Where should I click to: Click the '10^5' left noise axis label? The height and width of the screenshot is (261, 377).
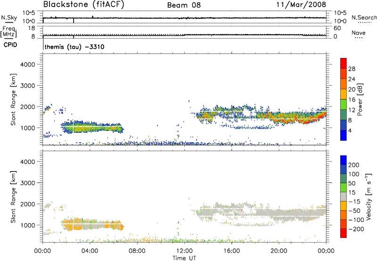[x=29, y=13]
